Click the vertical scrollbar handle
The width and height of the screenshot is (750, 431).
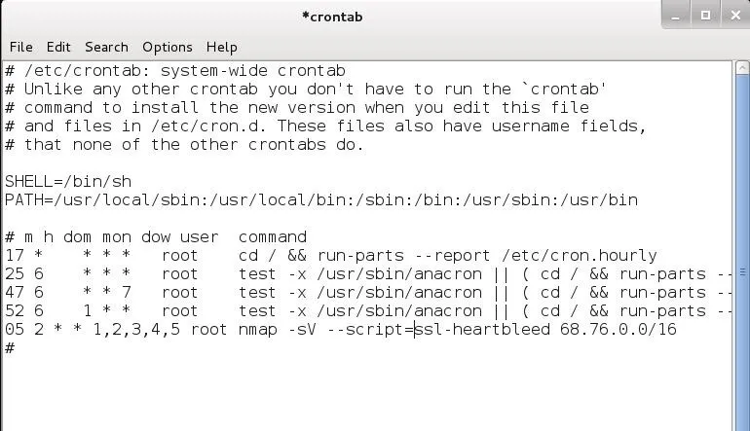point(742,272)
